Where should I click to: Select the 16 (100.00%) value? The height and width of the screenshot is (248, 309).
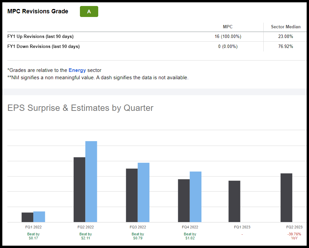pyautogui.click(x=228, y=36)
